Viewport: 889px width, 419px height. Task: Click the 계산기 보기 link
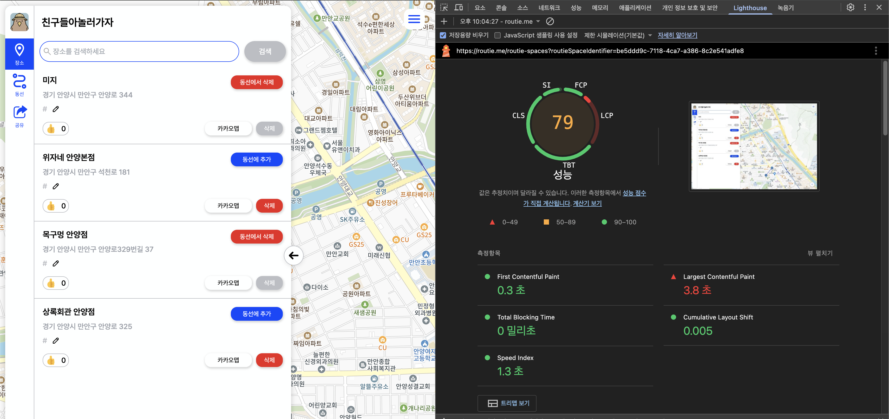pos(587,203)
